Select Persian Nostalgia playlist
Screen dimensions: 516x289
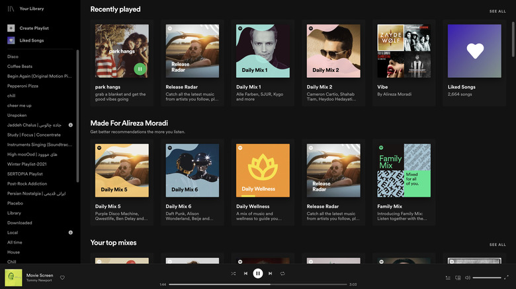[x=36, y=193]
